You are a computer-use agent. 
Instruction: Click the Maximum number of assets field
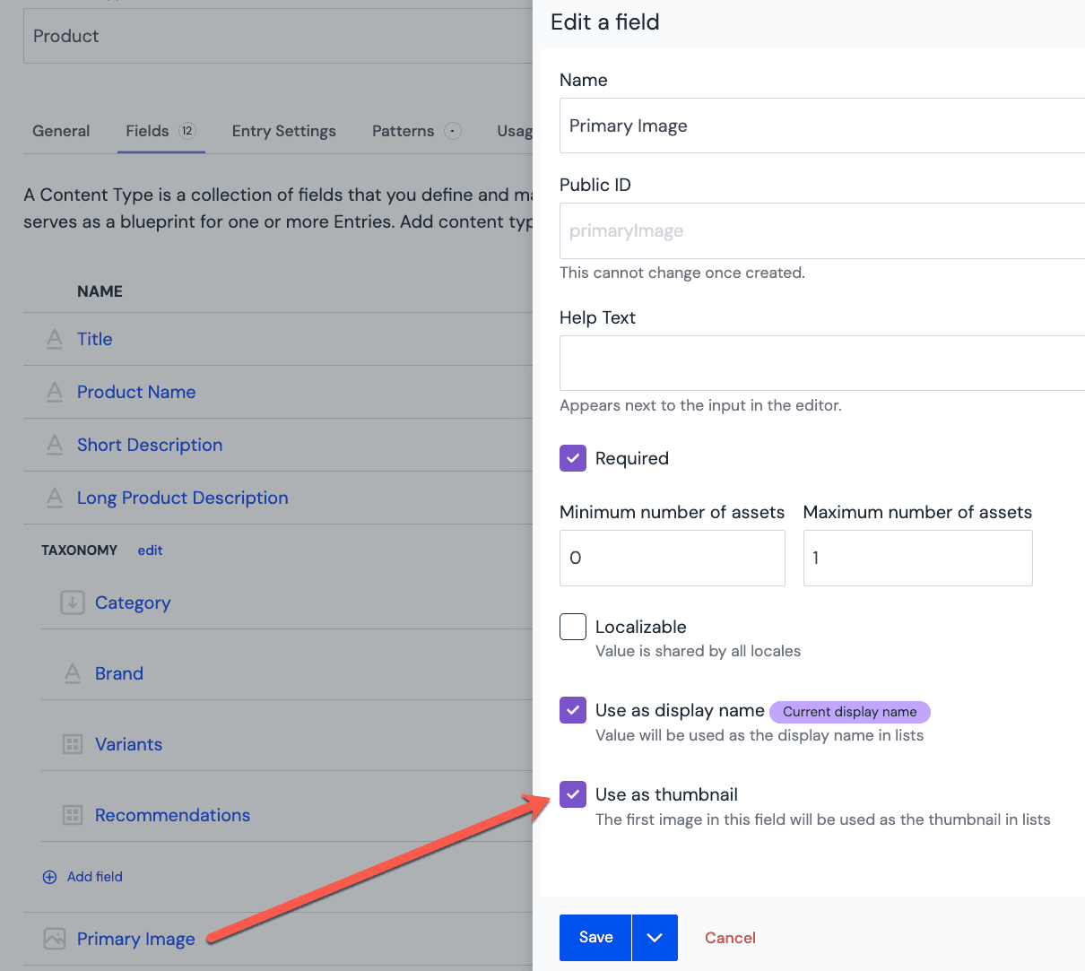[x=917, y=558]
